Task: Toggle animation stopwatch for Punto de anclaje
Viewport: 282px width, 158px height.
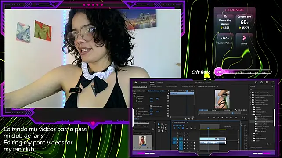Action: pos(137,111)
